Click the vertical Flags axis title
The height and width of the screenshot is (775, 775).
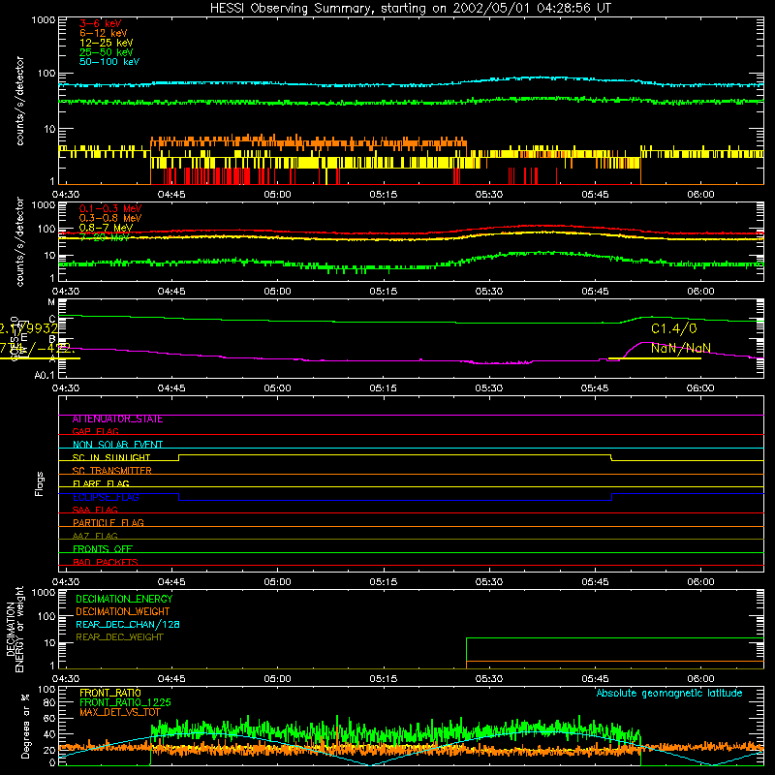tap(39, 483)
